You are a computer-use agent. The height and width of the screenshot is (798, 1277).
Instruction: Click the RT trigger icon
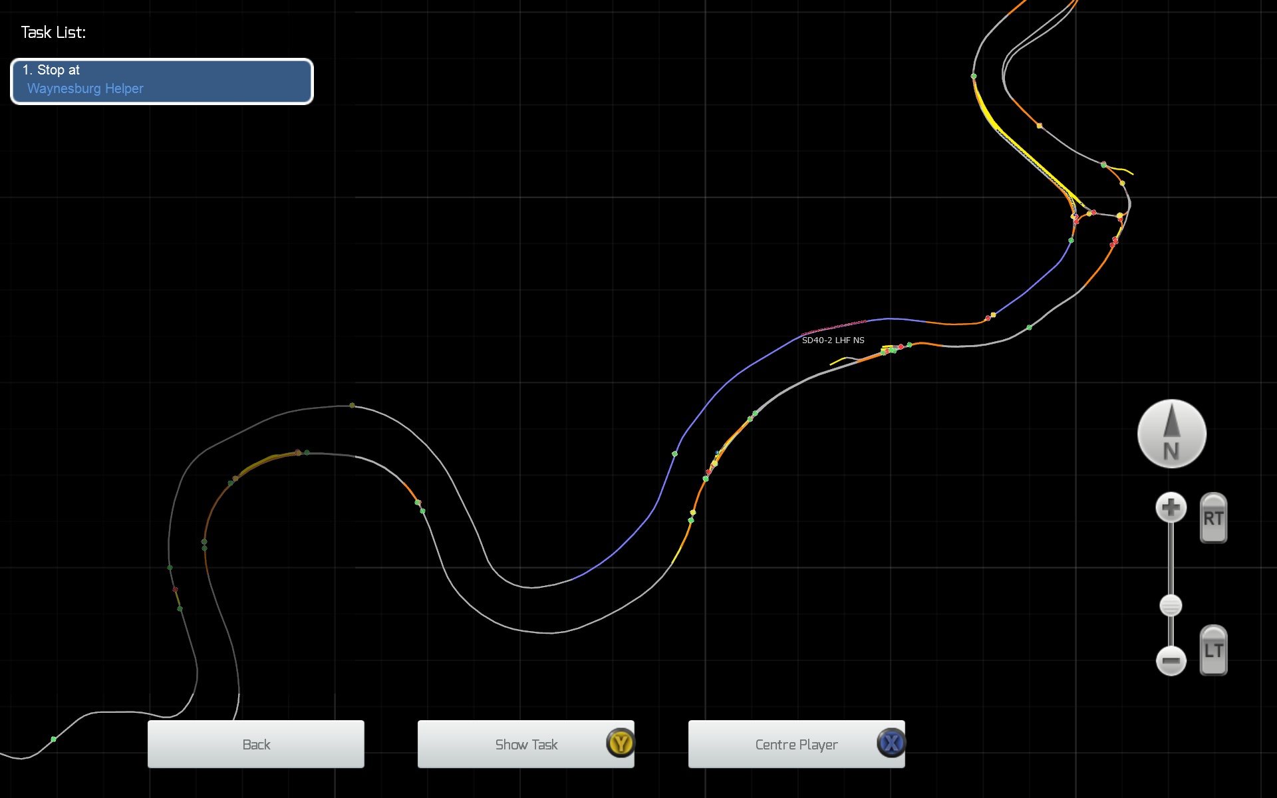pos(1213,518)
